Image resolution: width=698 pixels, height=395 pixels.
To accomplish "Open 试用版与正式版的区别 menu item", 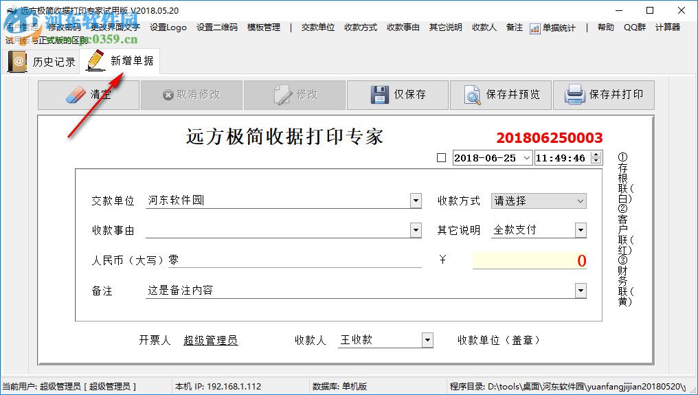I will pyautogui.click(x=46, y=40).
